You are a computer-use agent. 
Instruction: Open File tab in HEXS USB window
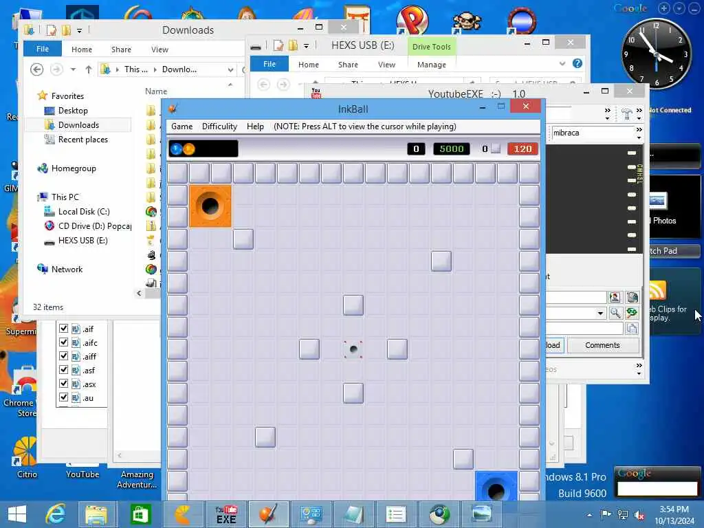269,64
